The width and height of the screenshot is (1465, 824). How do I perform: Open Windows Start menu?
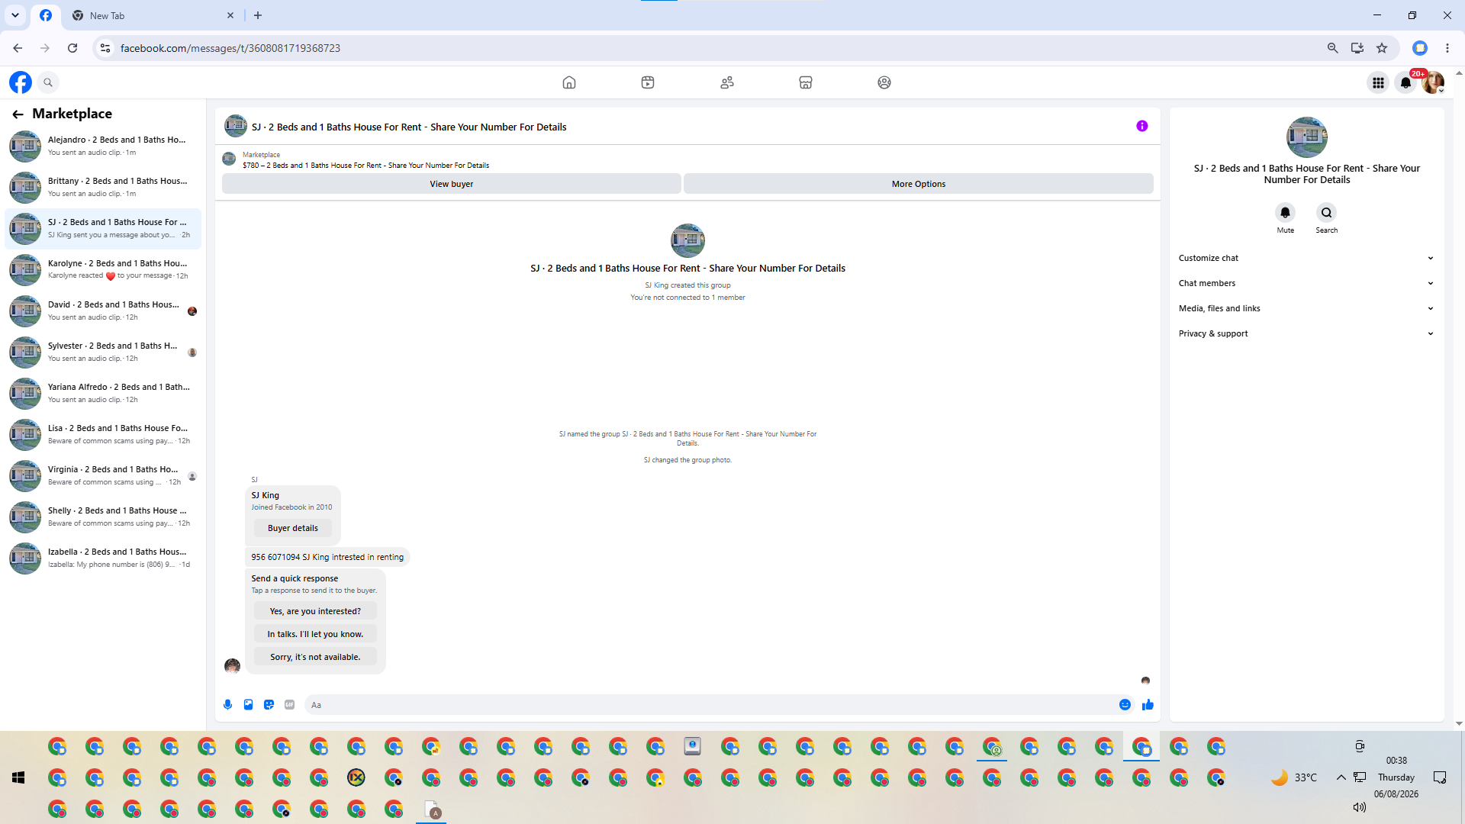[x=18, y=777]
